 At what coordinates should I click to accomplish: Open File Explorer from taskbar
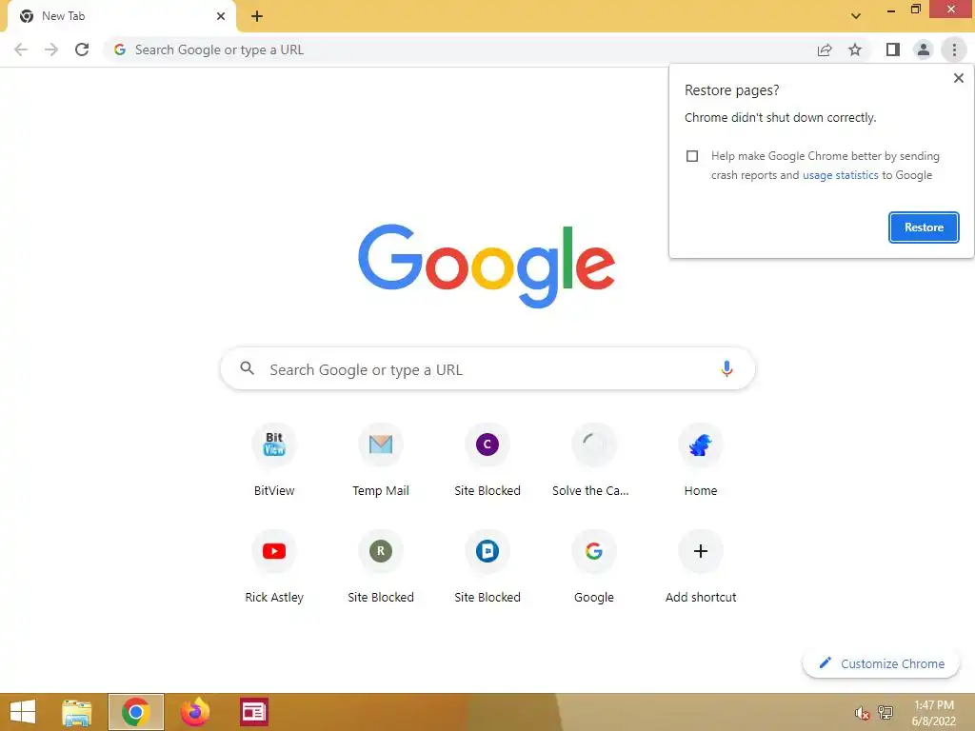tap(77, 712)
